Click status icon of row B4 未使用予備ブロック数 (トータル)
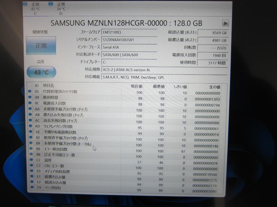Viewport: 277px width, 207px height. pos(31,143)
